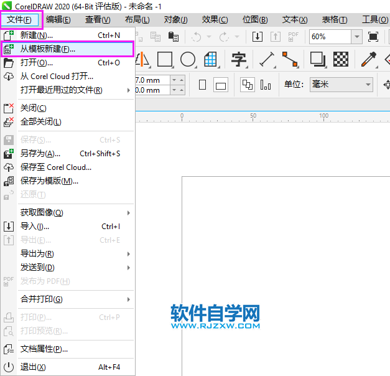The width and height of the screenshot is (390, 376).
Task: Choose 导入(I)... menu entry
Action: [x=68, y=227]
